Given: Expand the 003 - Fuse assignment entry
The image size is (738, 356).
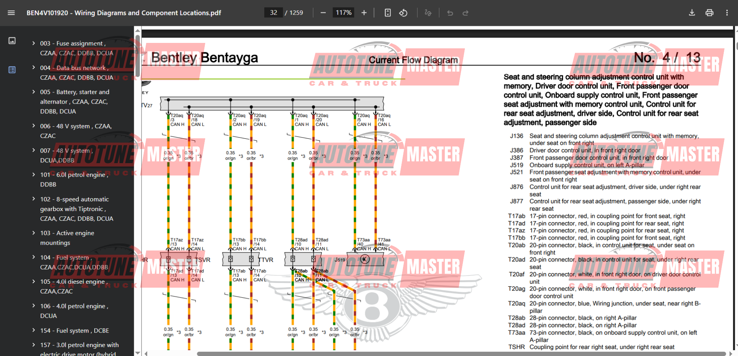Looking at the screenshot, I should point(34,43).
